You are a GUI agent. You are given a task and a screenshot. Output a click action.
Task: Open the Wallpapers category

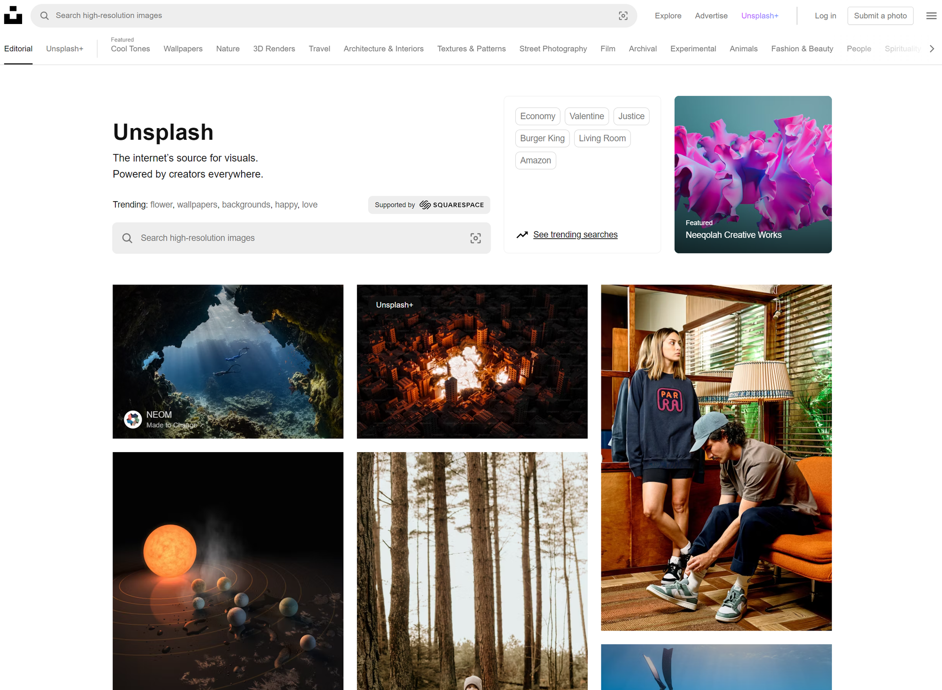183,49
